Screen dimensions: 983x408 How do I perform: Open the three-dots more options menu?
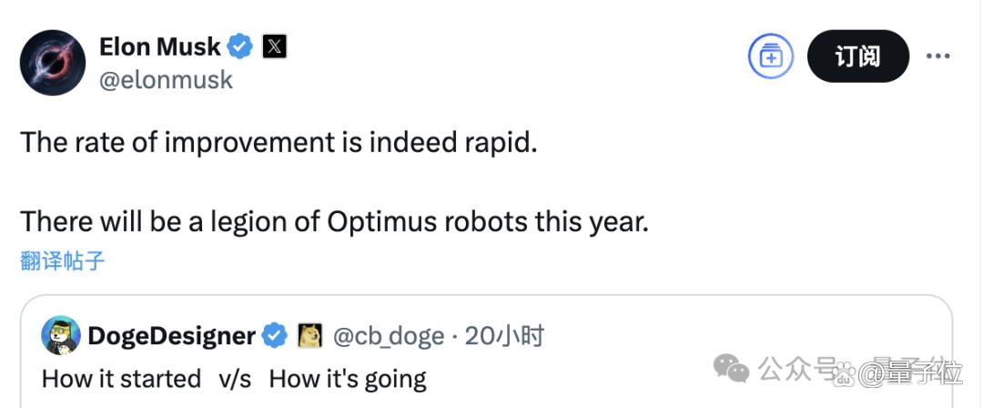[937, 56]
